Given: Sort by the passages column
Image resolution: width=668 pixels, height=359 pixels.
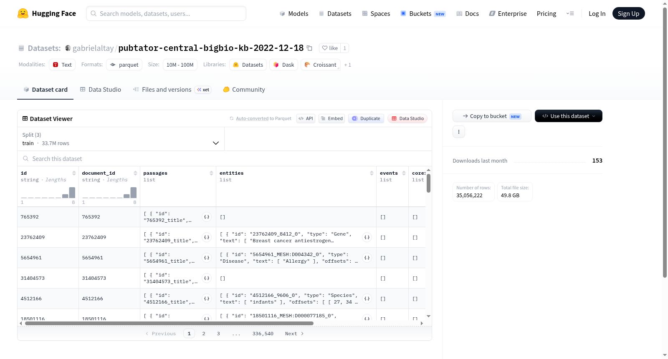Looking at the screenshot, I should (211, 173).
